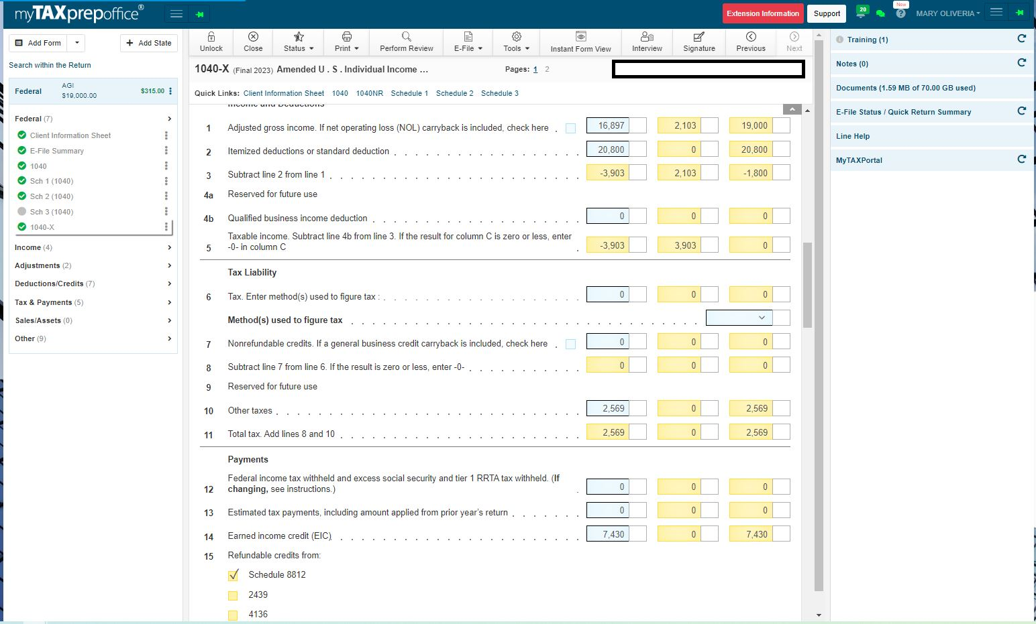Open the green chat bubbles icon
1036x624 pixels.
pyautogui.click(x=880, y=13)
